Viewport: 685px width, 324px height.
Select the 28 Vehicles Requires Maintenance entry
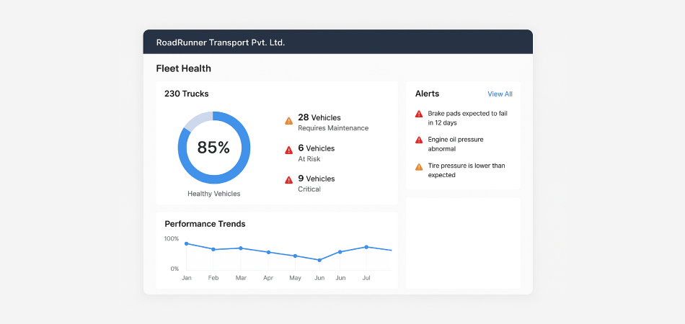click(332, 122)
